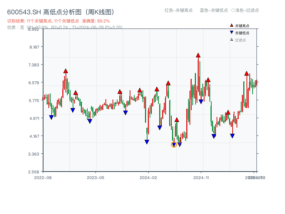285x214 pixels.
Task: Select the orange-circled blue low marker
Action: click(174, 145)
